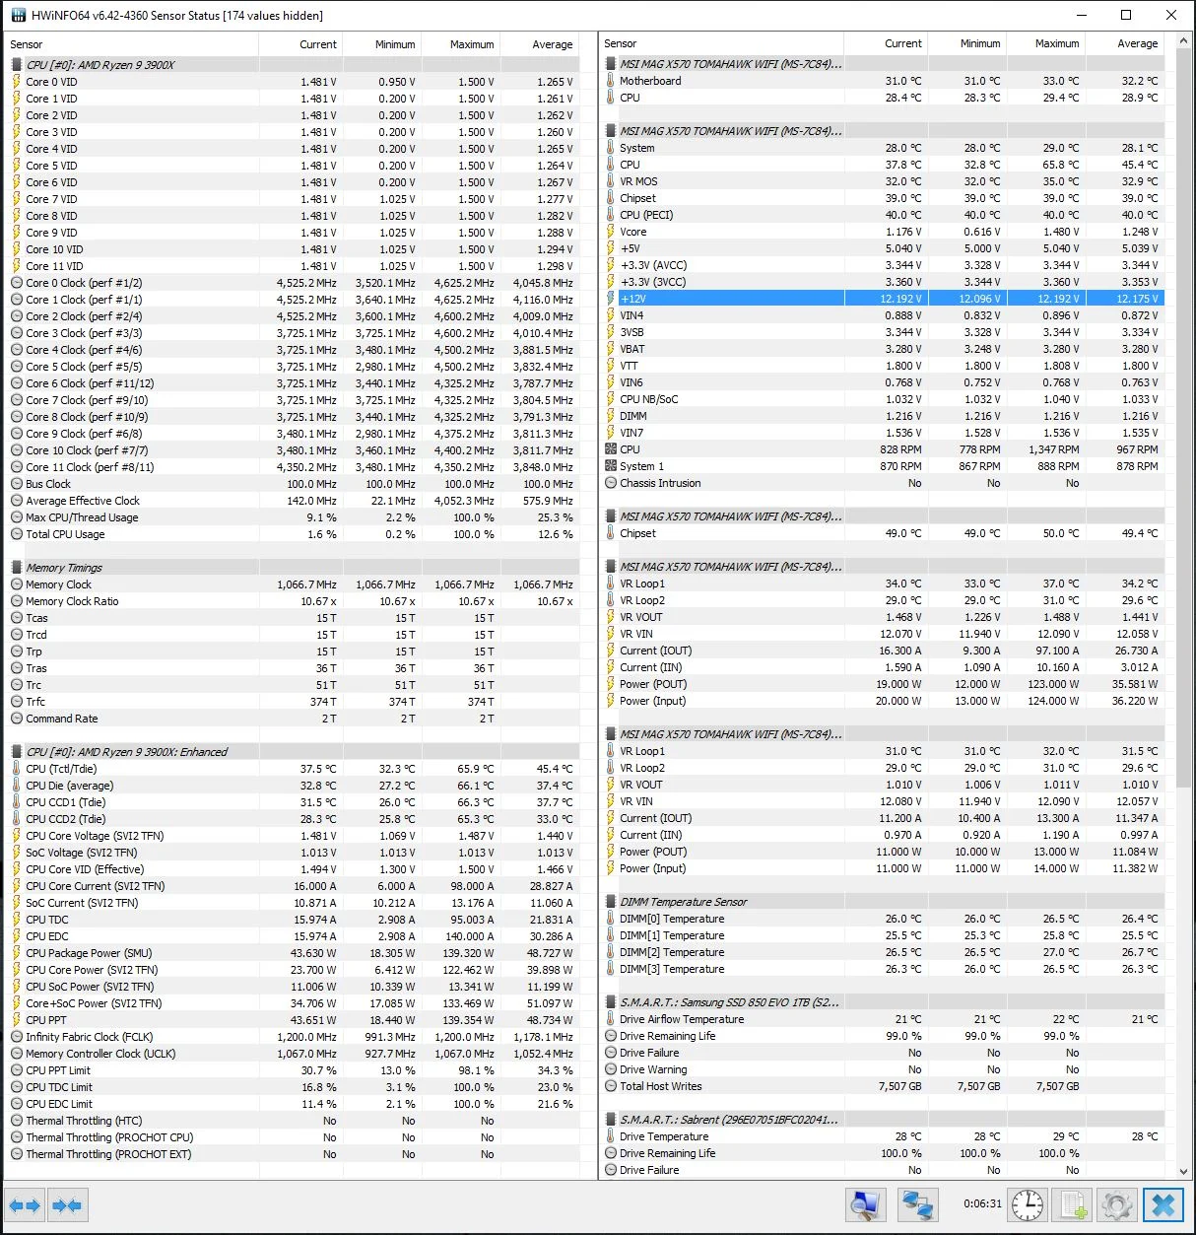Select the highlighted +12V sensor row

click(x=883, y=299)
